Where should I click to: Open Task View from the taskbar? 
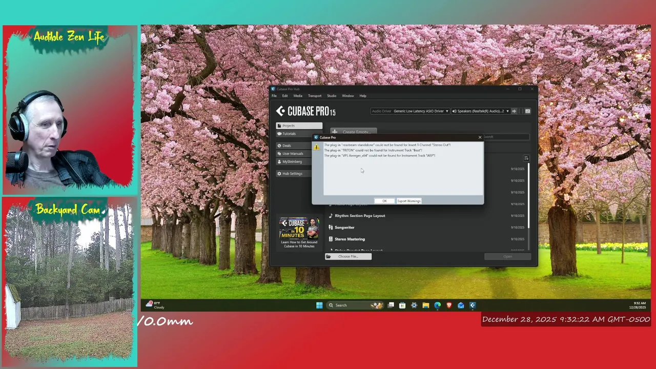(391, 305)
